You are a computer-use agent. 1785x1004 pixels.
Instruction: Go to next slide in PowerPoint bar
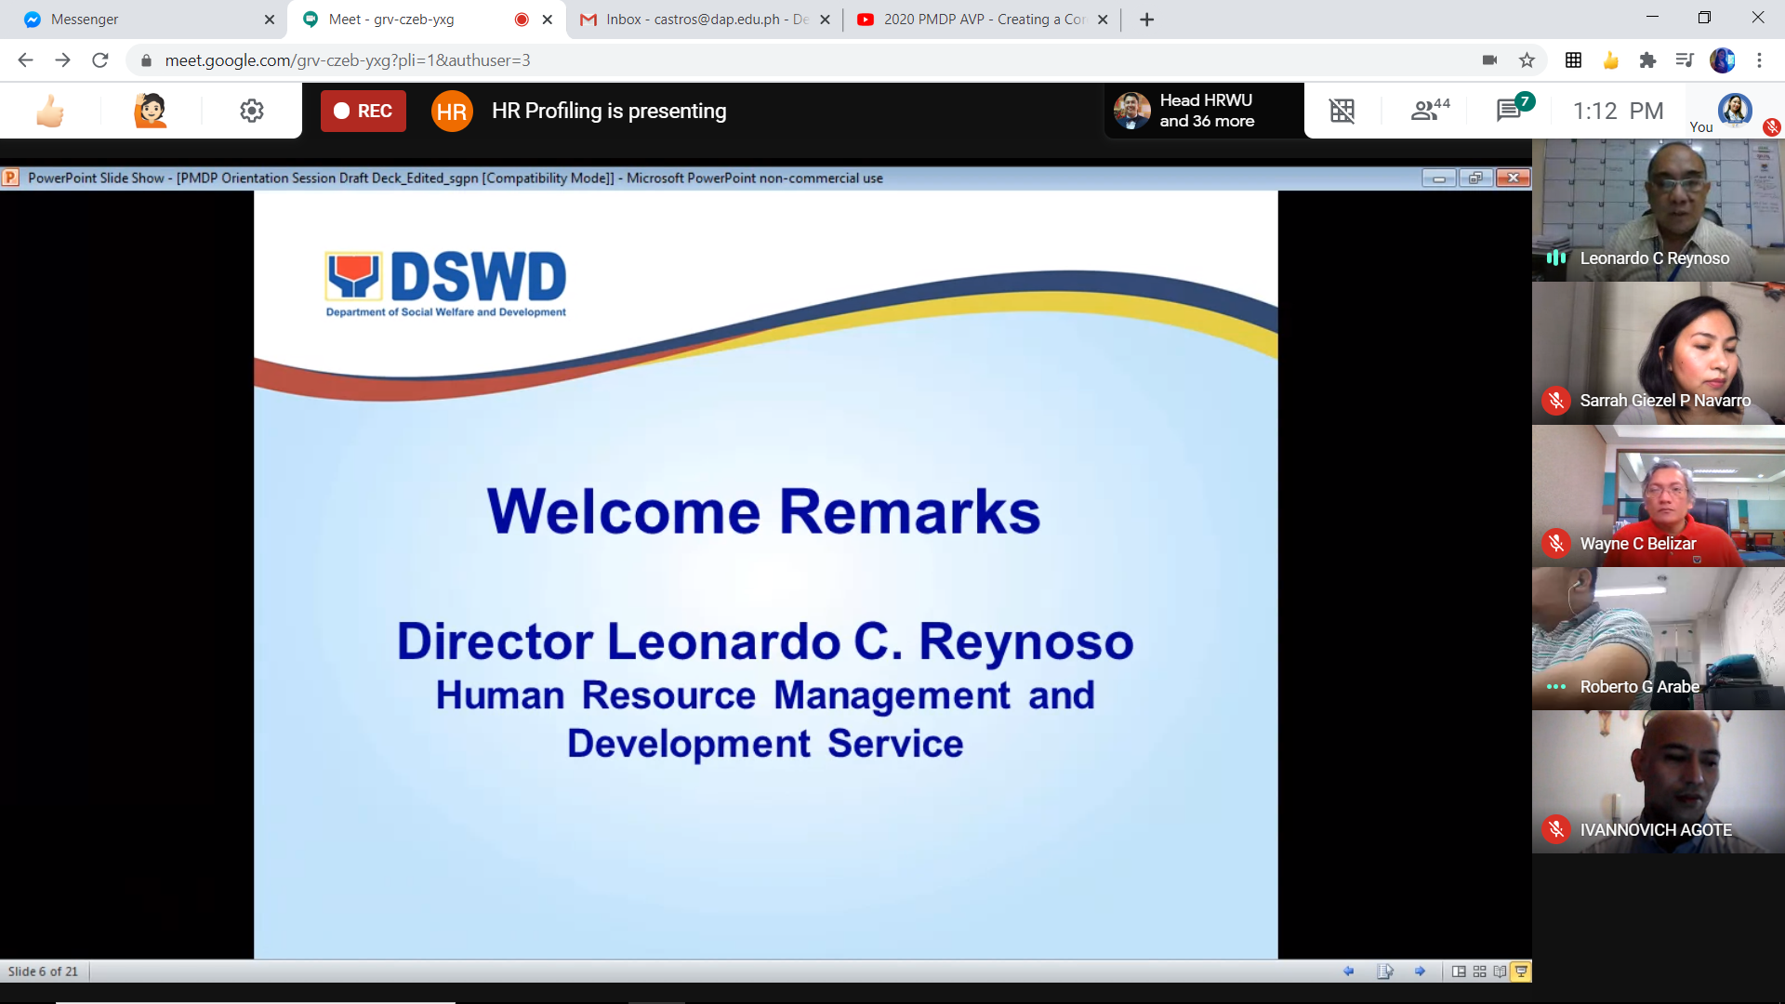point(1420,971)
